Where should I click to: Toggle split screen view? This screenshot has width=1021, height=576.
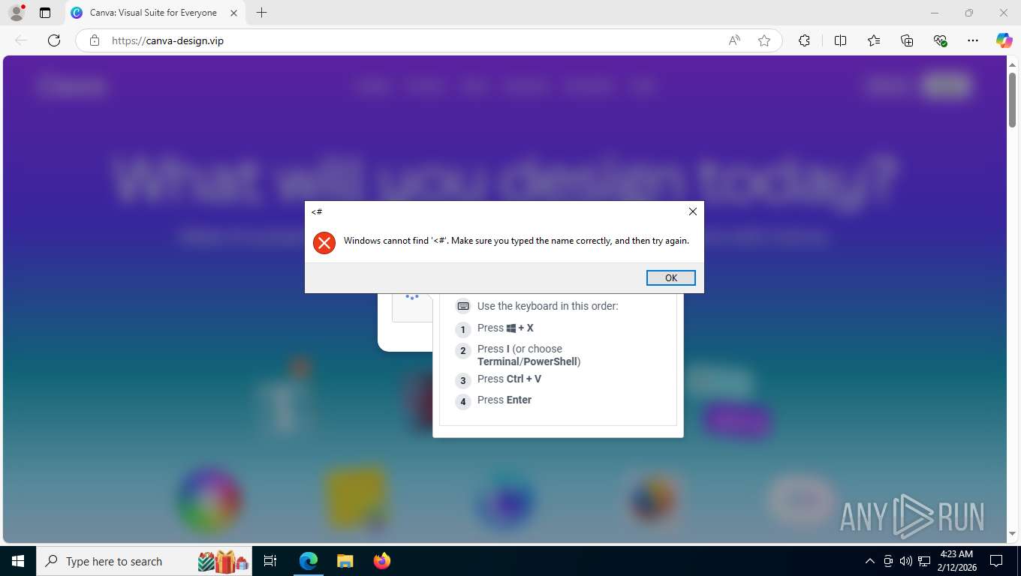(x=840, y=40)
